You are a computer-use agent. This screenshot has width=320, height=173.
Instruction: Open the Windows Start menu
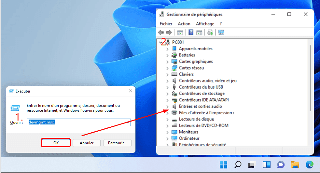pyautogui.click(x=223, y=165)
